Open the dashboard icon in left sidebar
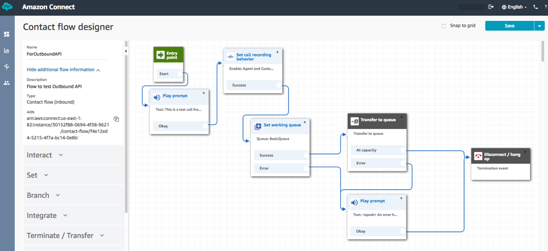 click(7, 34)
